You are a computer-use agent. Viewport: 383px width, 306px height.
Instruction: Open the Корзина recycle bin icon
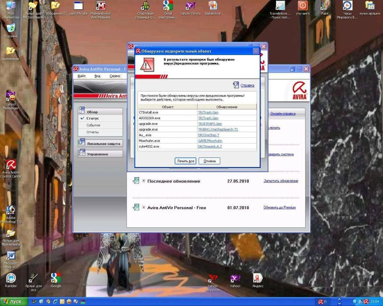[x=11, y=28]
